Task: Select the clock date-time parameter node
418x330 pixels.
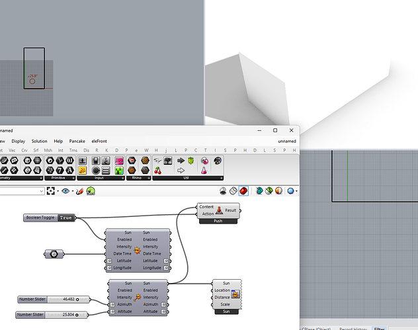Action: pos(54,254)
